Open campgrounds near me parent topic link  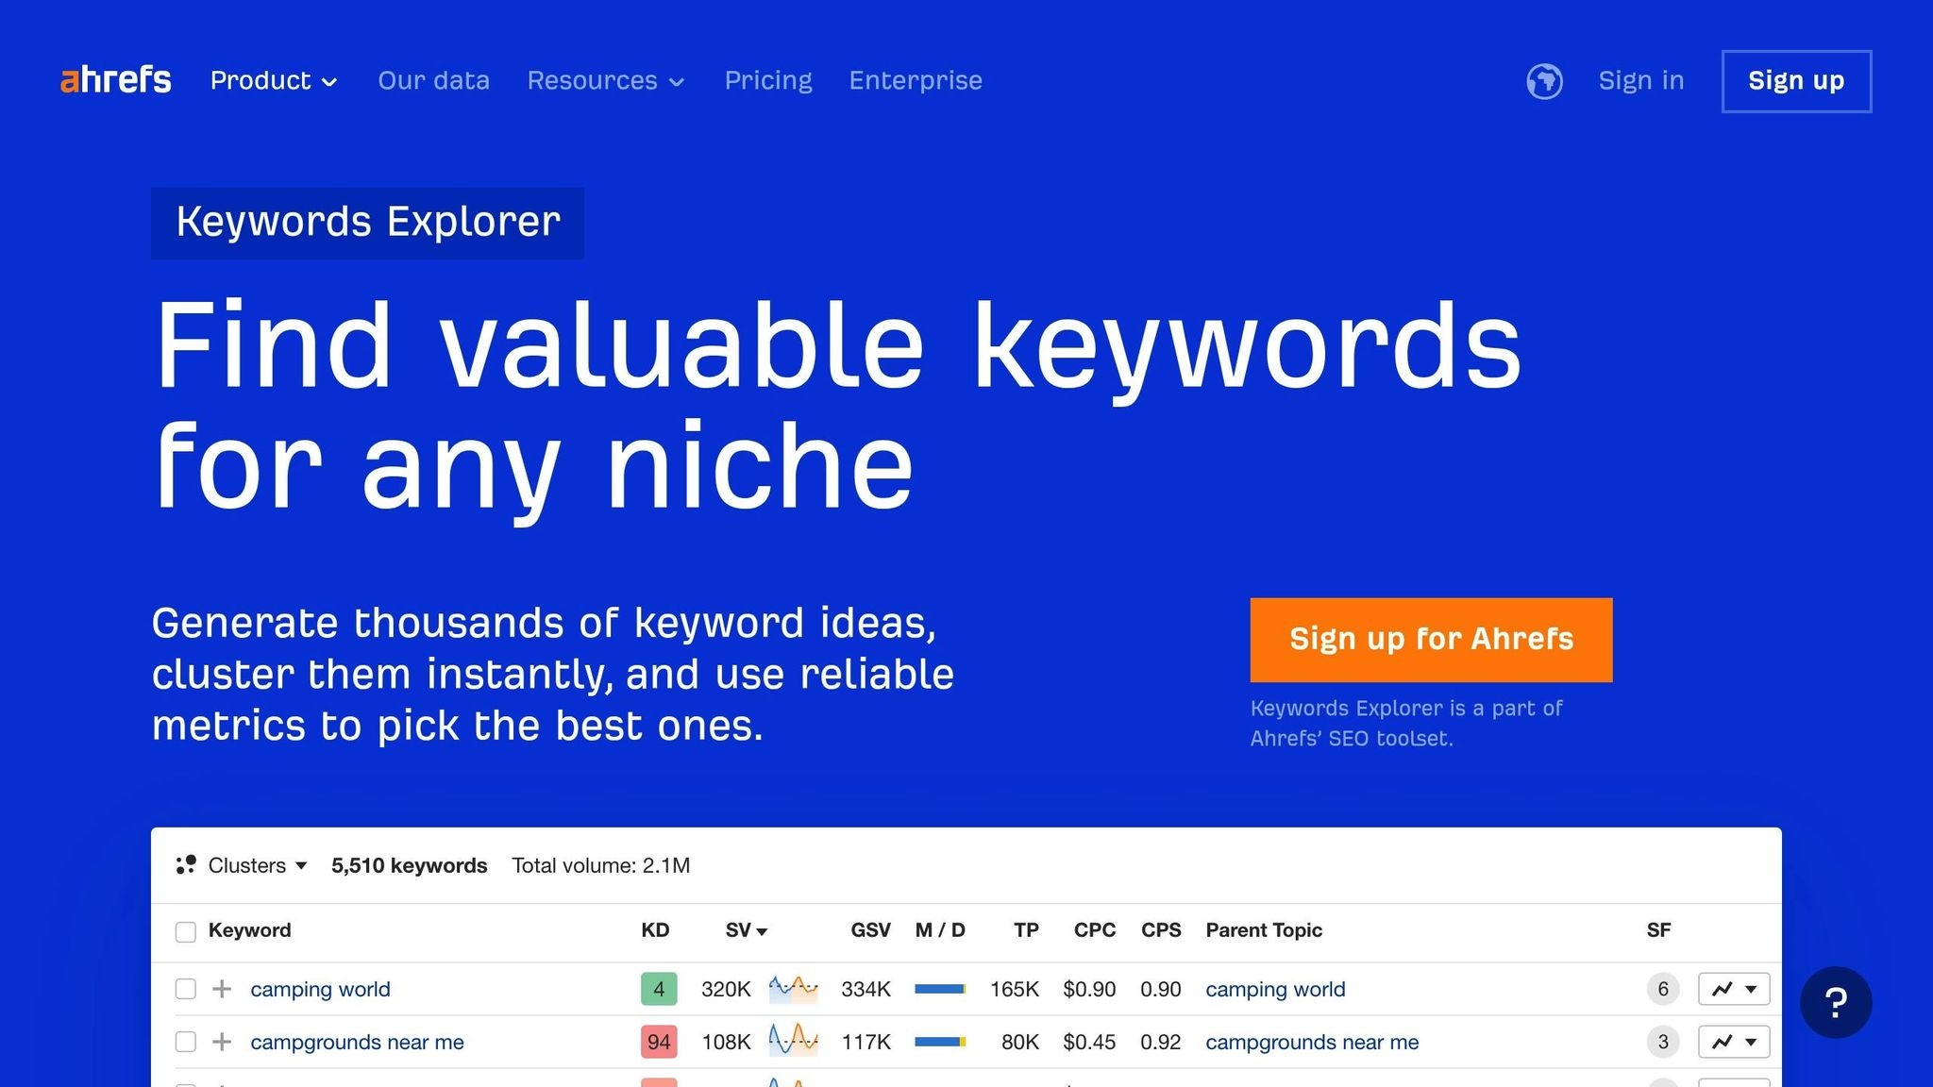click(1312, 1042)
